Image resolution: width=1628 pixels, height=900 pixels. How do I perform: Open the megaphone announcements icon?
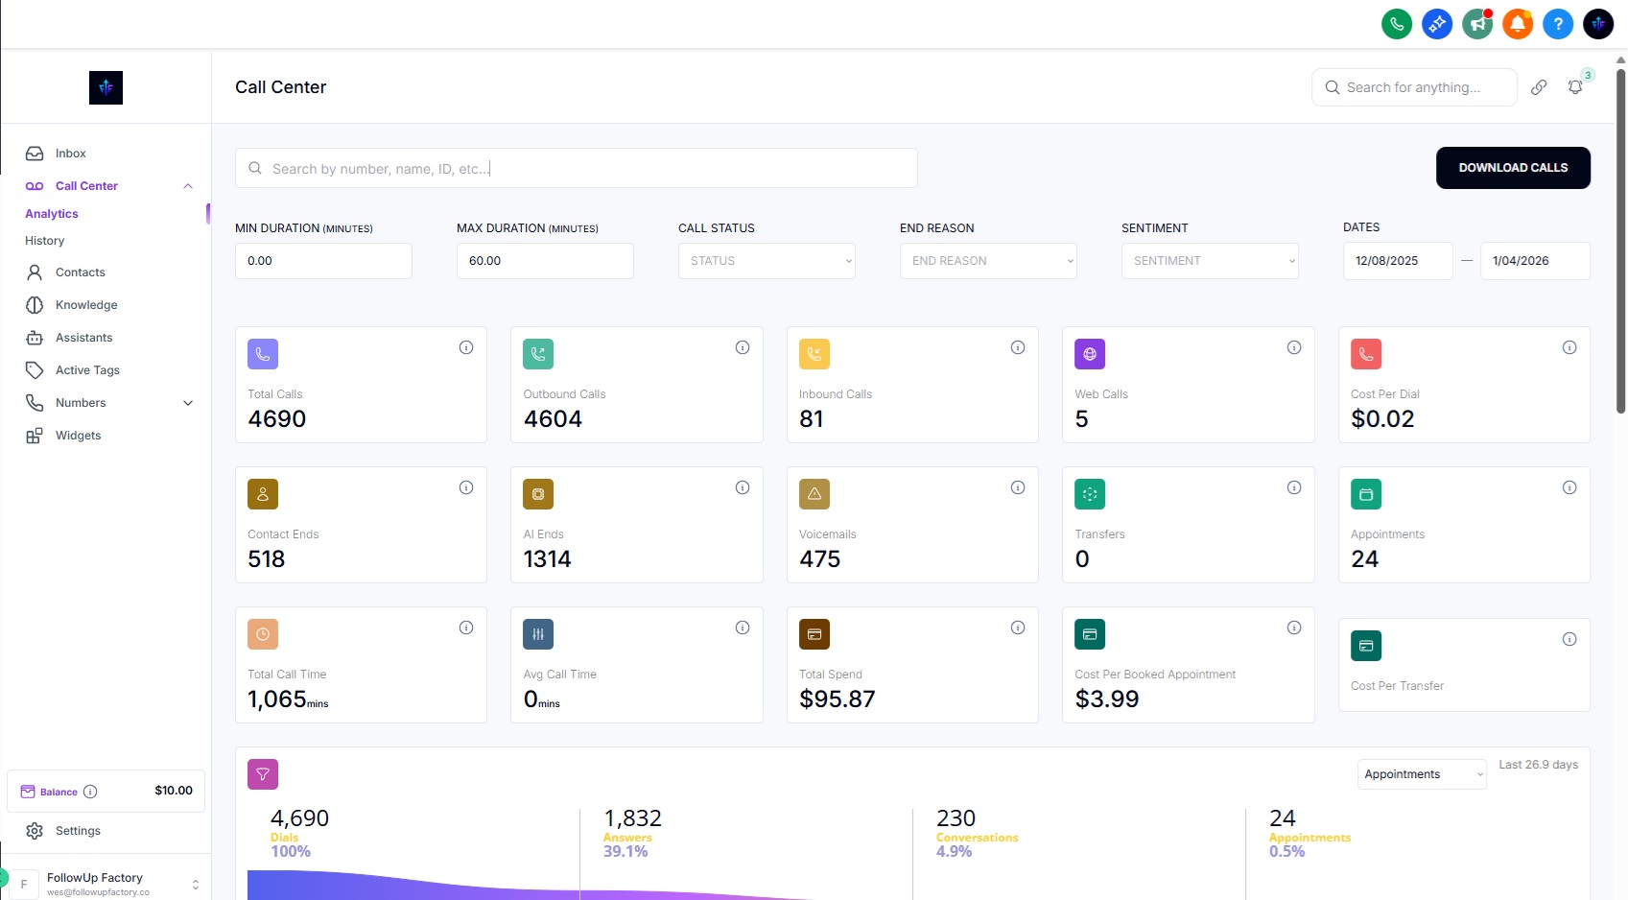(1477, 24)
